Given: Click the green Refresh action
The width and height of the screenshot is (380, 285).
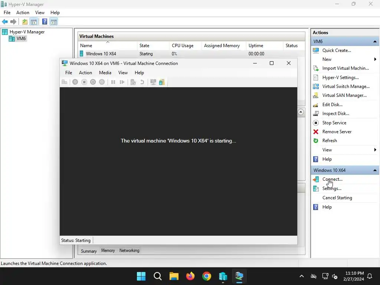Looking at the screenshot, I should coord(330,141).
